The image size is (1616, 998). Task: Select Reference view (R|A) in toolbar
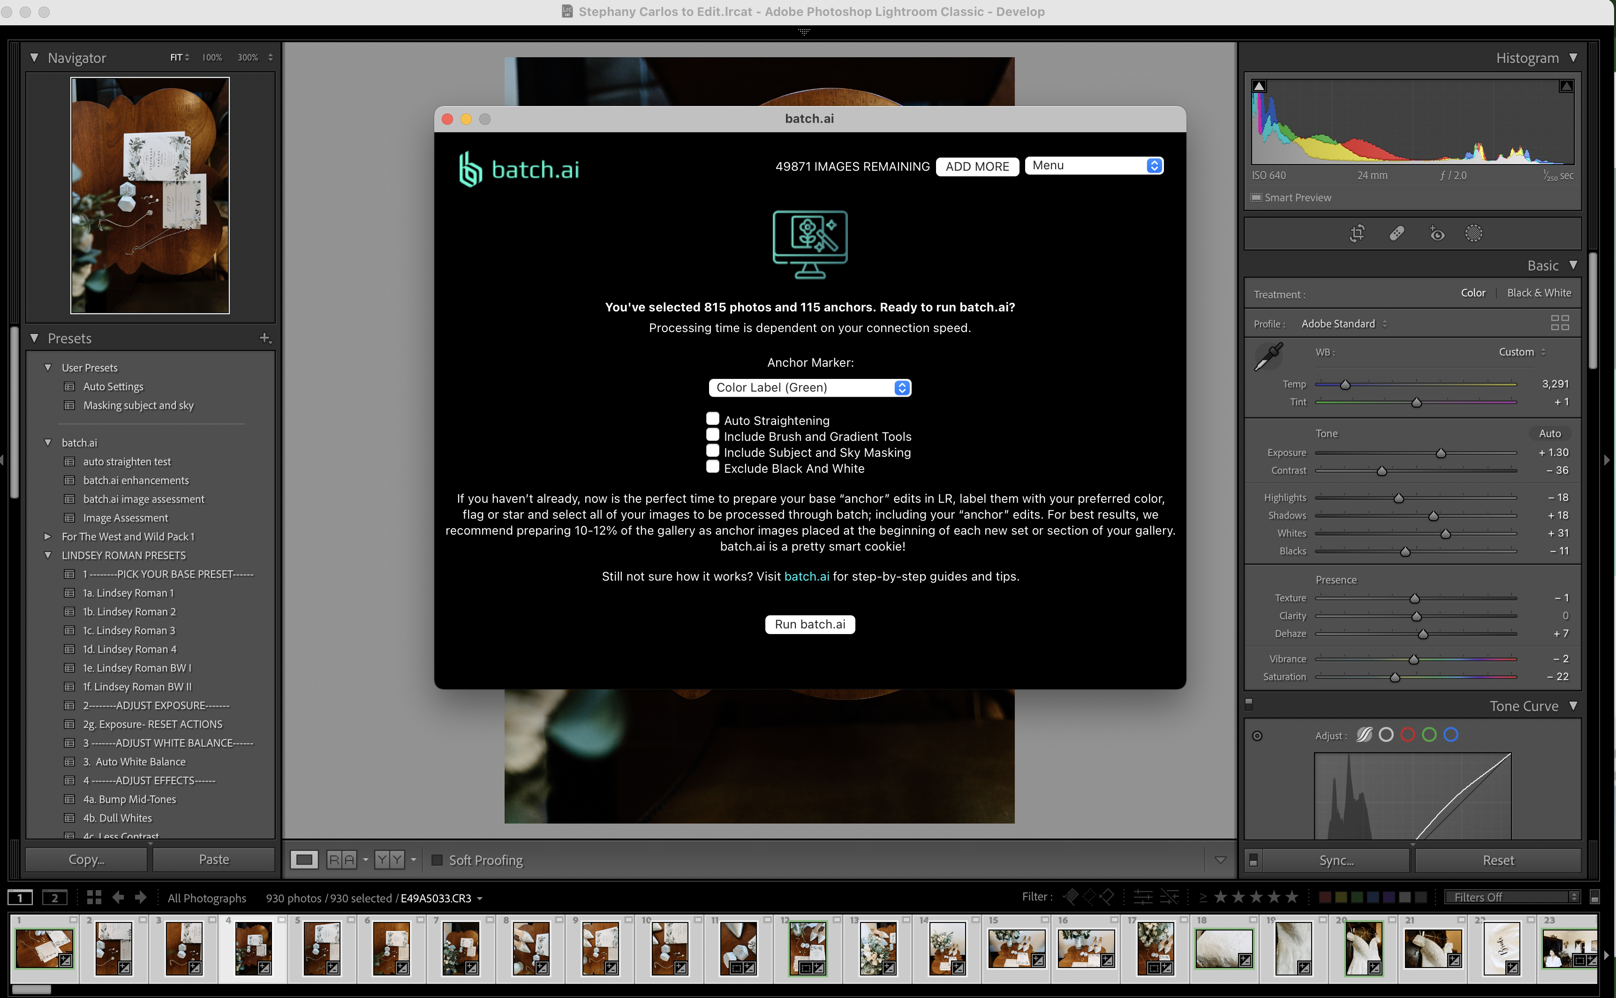click(341, 859)
